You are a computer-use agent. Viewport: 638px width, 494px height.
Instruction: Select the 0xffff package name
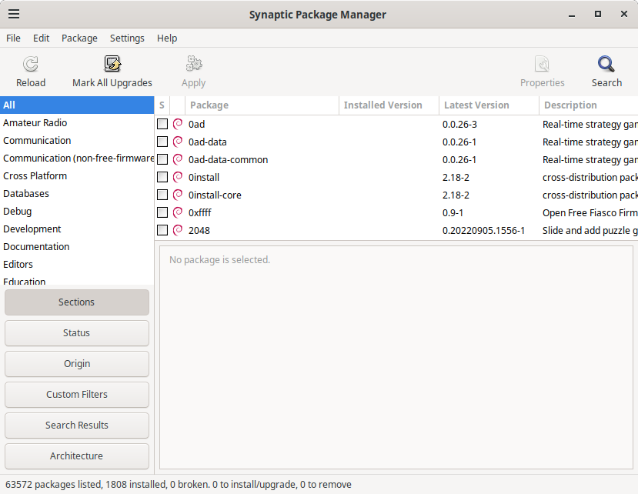[200, 213]
